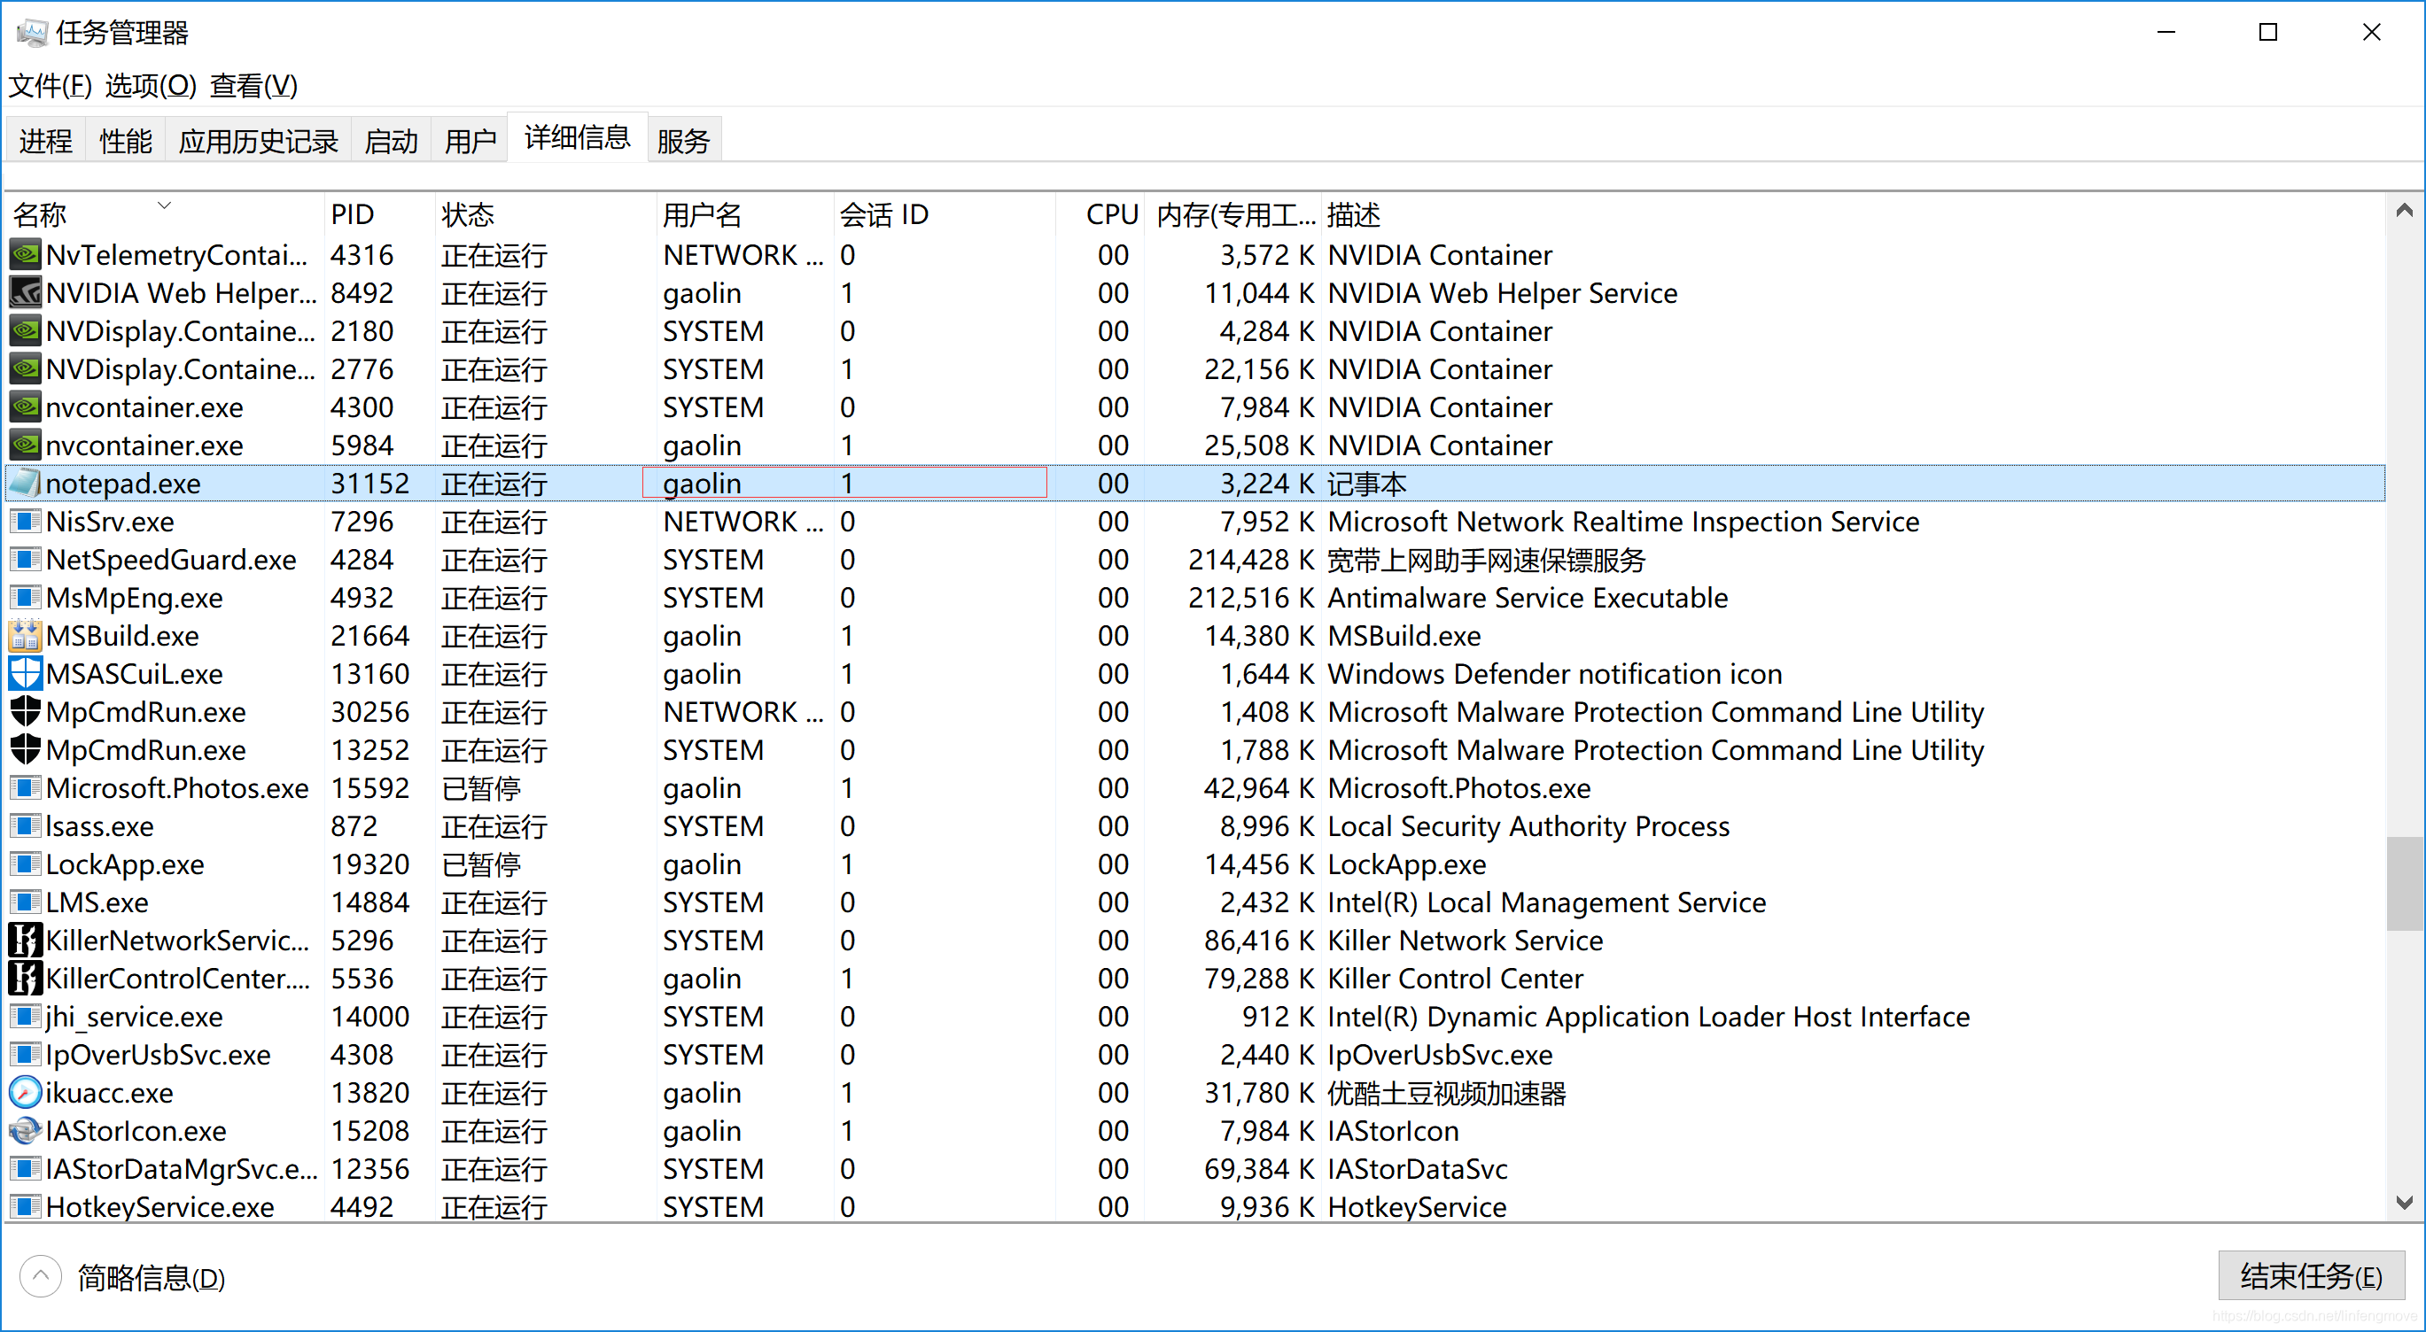2426x1332 pixels.
Task: Click the first MpCmdRun.exe shield icon
Action: (x=26, y=712)
